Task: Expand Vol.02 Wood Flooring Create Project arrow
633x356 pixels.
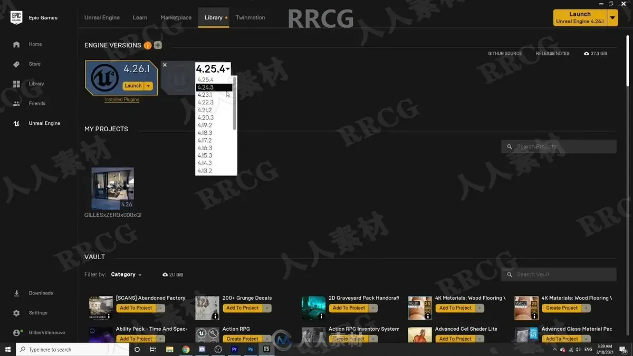Action: tap(587, 308)
